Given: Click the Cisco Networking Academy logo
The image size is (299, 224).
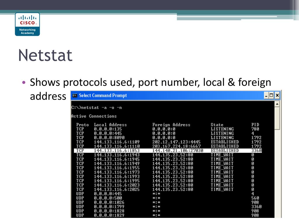Looking at the screenshot, I should click(27, 24).
